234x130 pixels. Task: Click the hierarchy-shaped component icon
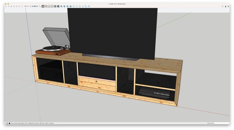[x=49, y=6]
